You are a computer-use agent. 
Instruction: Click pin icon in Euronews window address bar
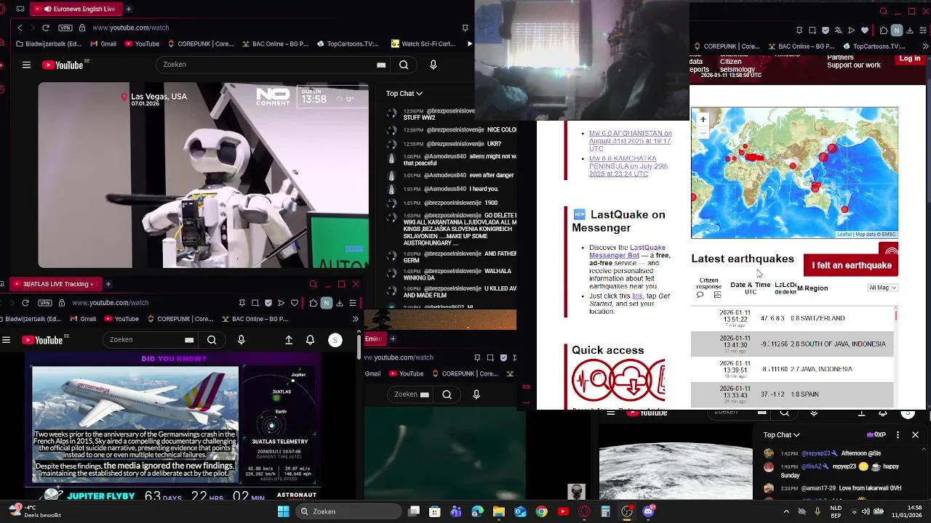[465, 28]
